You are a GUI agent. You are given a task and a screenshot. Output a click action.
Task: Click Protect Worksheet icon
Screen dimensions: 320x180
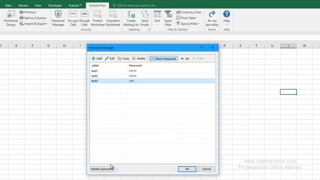coord(97,18)
